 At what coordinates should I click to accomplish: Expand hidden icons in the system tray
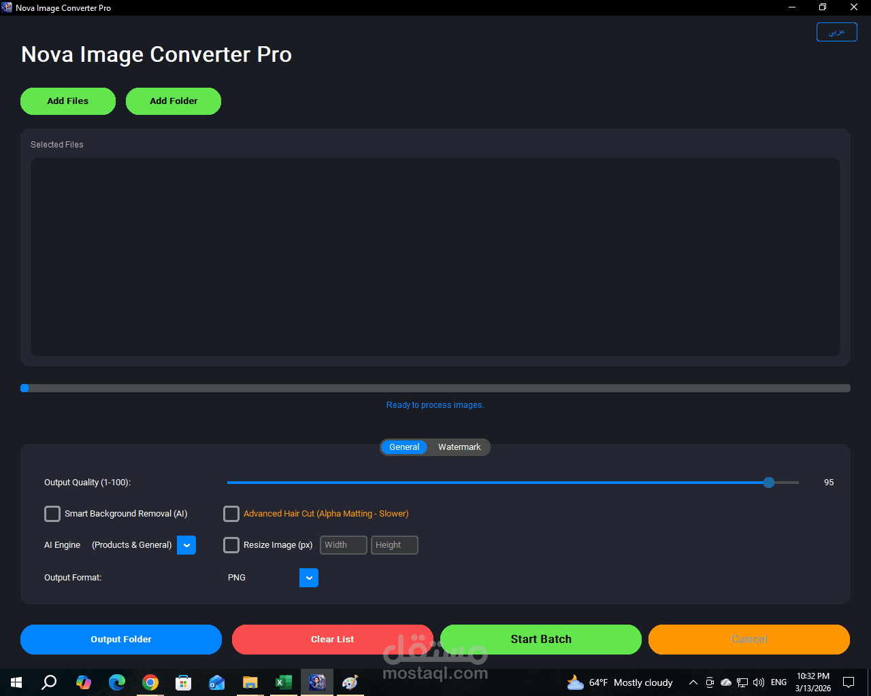(693, 682)
